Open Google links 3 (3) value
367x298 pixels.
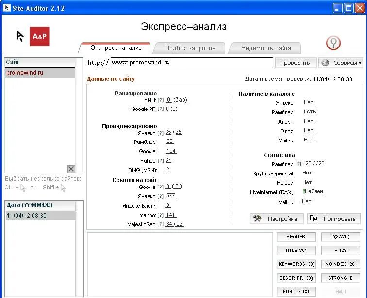pos(173,187)
